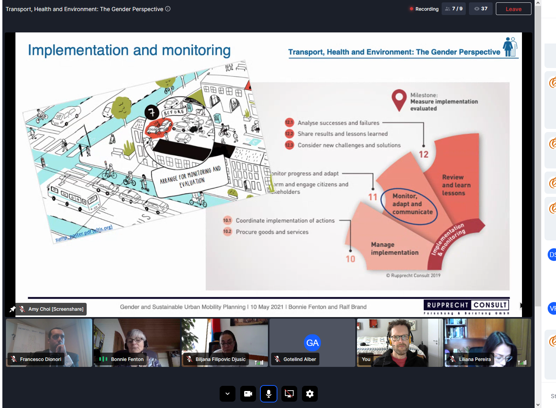
Task: Click the DS avatar in the right sidebar
Action: pyautogui.click(x=552, y=255)
